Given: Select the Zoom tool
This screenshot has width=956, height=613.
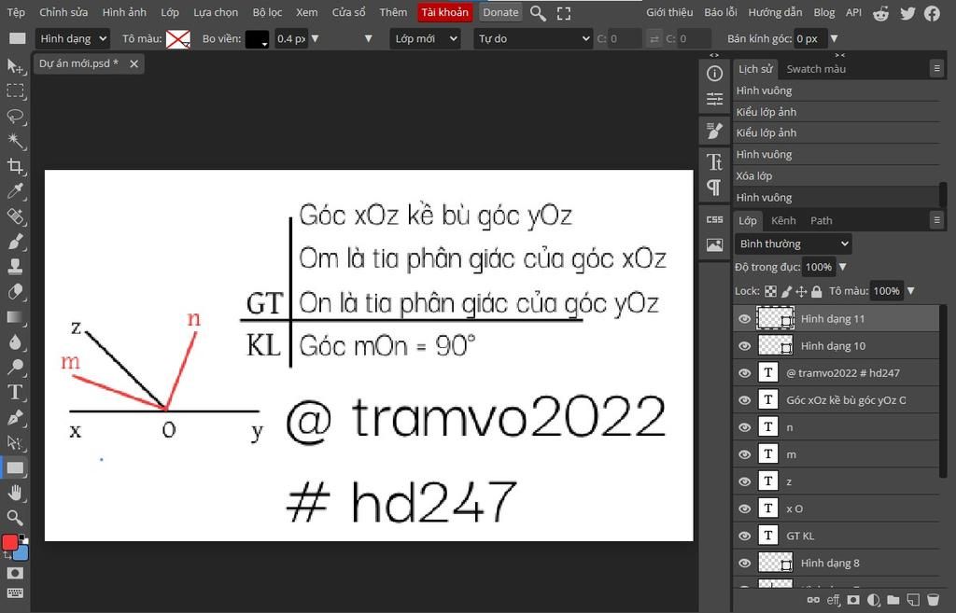Looking at the screenshot, I should coord(15,518).
